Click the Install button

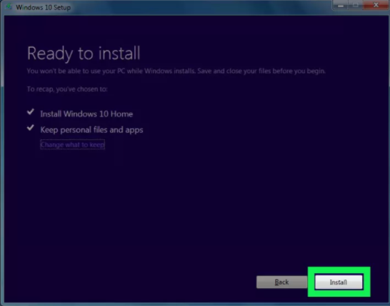coord(339,282)
